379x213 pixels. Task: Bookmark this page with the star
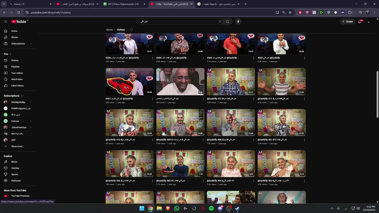(x=290, y=12)
